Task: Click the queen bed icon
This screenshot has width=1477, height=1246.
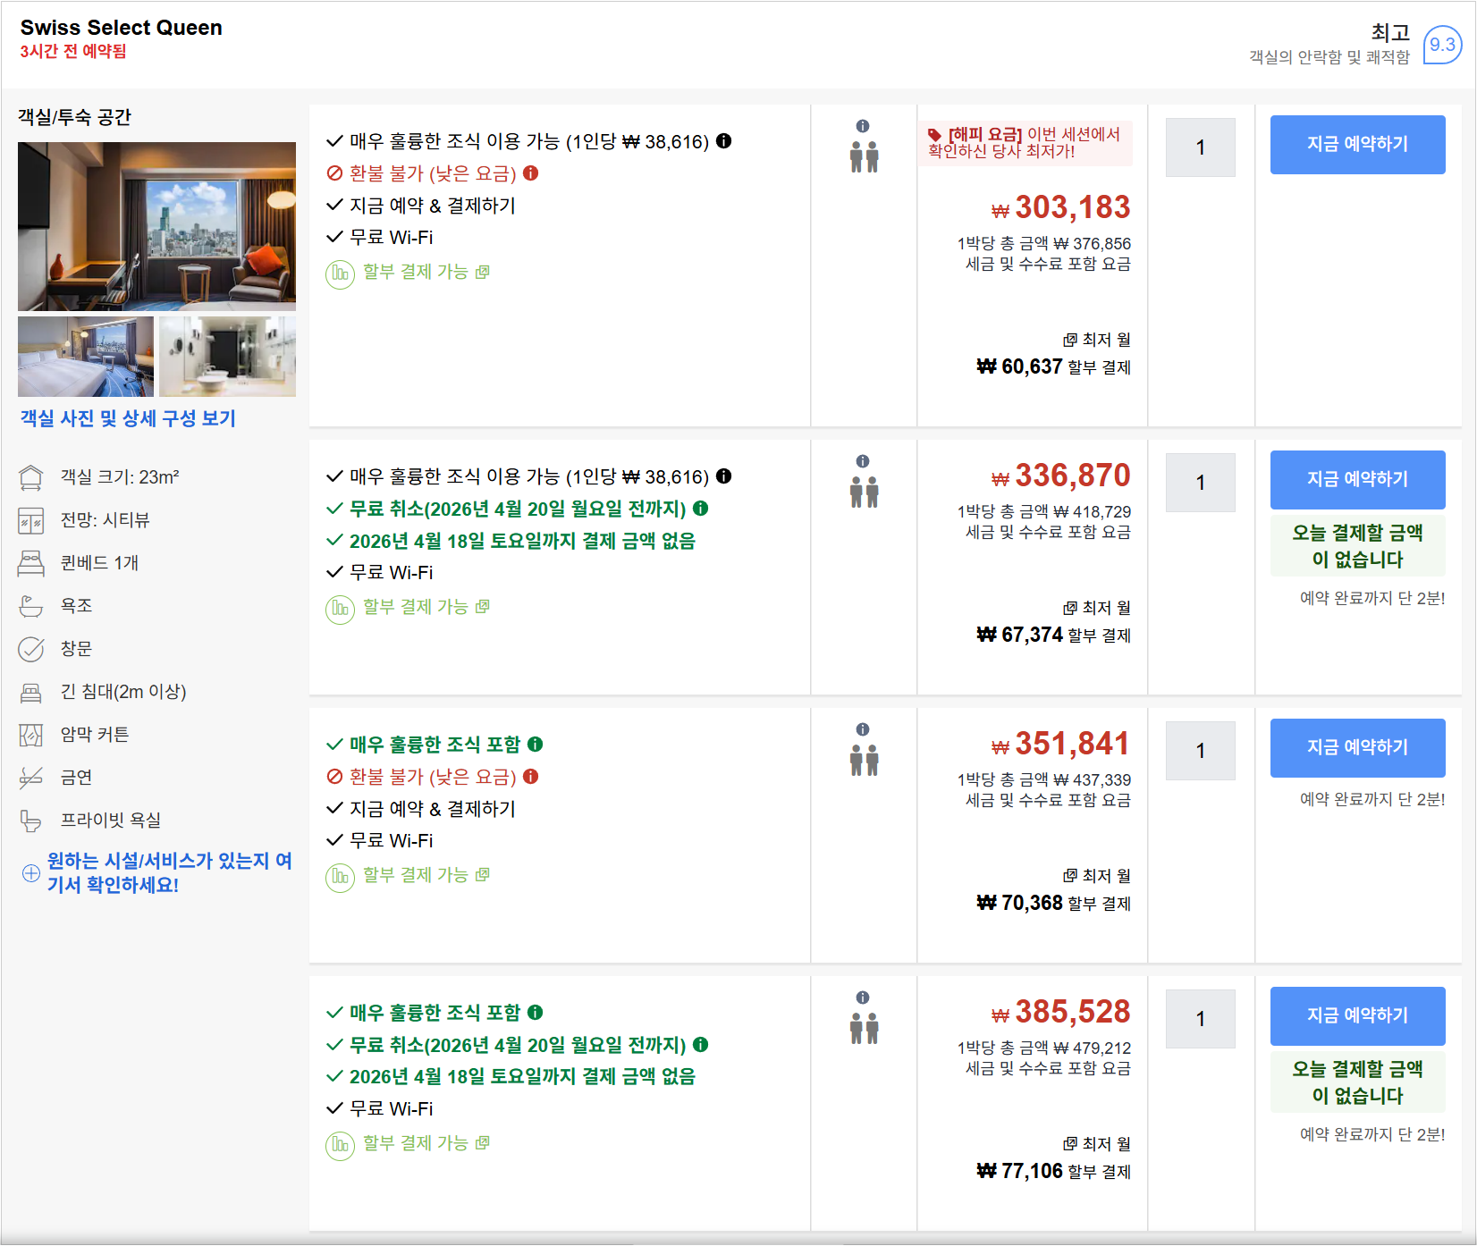Action: 31,563
